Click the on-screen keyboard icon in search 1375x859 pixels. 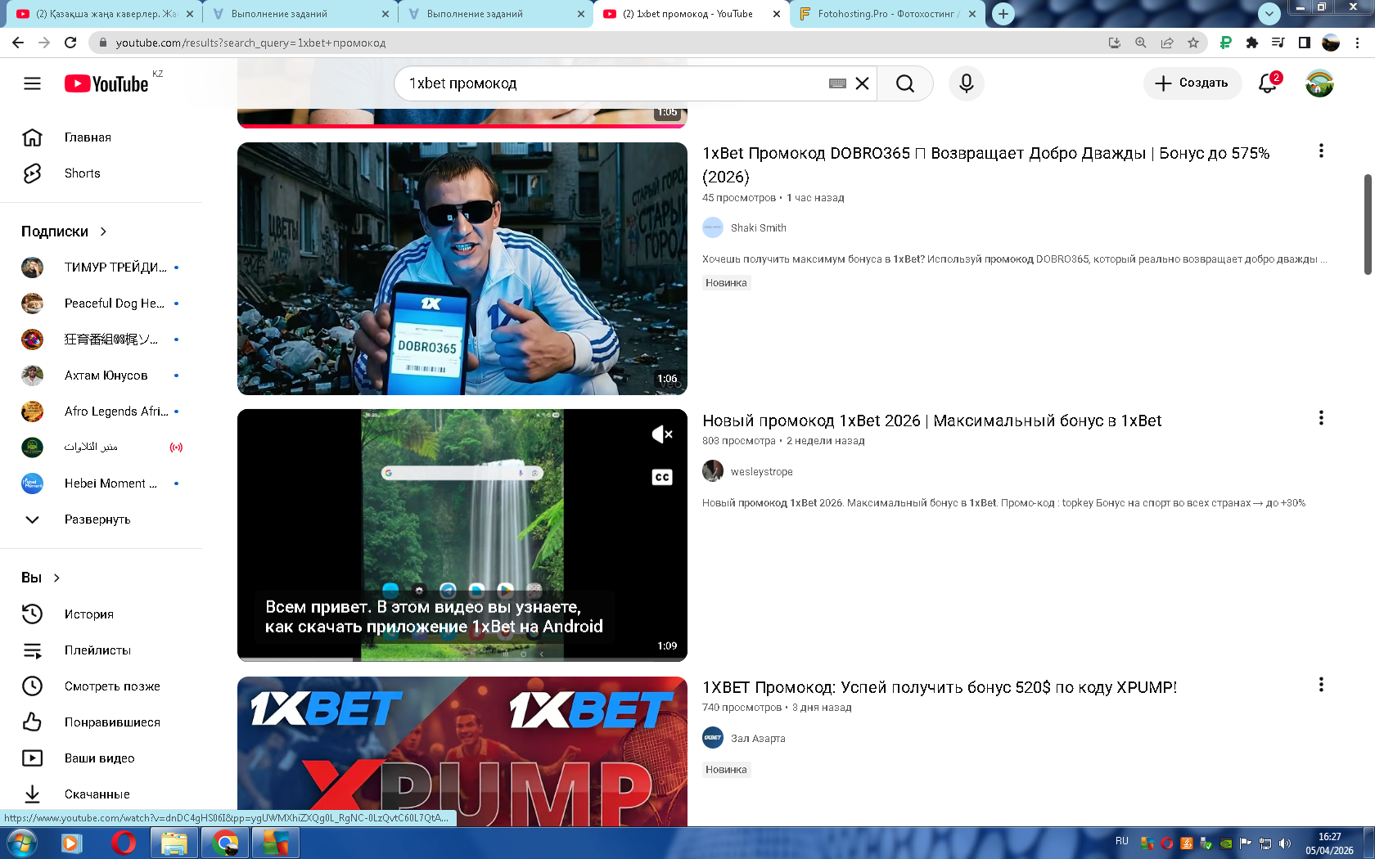pyautogui.click(x=836, y=83)
